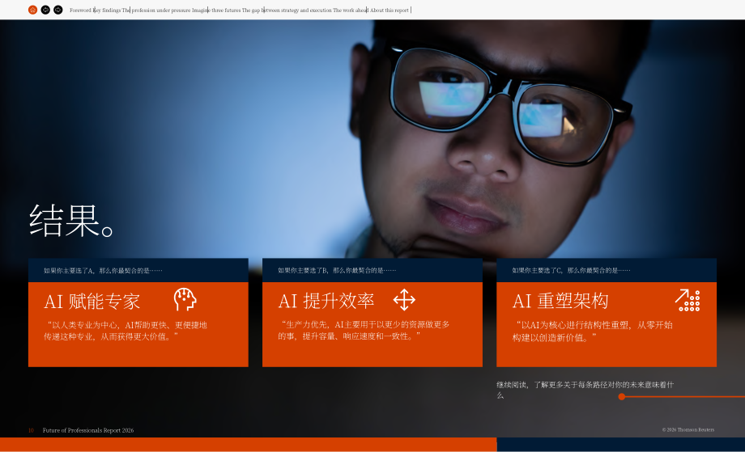The height and width of the screenshot is (452, 745).
Task: Open The gap between strategy and execution
Action: coord(287,10)
